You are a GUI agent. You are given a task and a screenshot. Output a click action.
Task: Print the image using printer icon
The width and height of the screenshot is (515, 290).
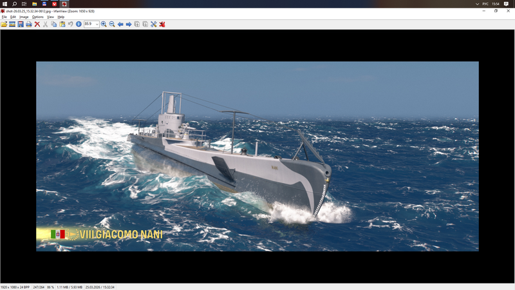(x=29, y=24)
